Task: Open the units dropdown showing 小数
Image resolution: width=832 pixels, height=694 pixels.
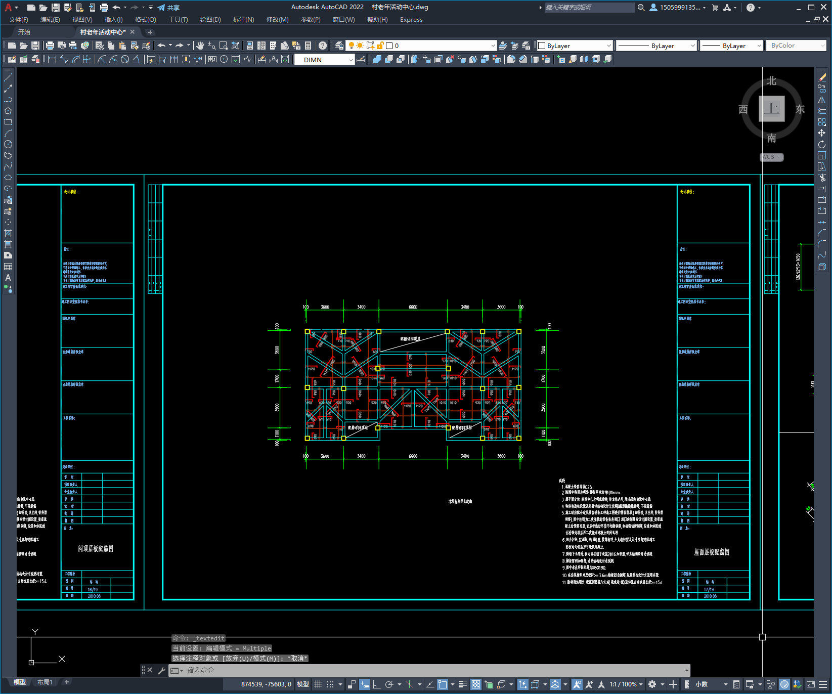Action: tap(711, 684)
